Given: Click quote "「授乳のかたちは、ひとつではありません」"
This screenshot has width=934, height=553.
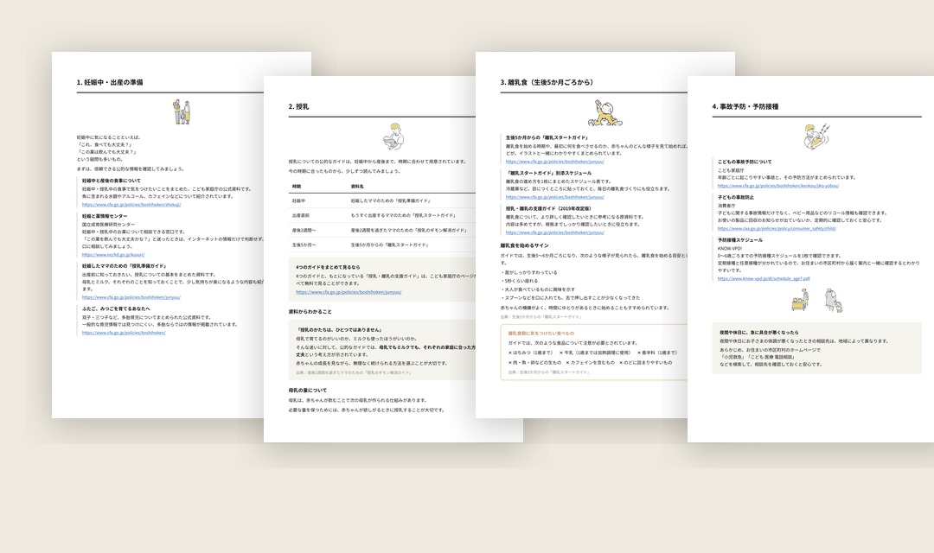Looking at the screenshot, I should click(x=339, y=330).
